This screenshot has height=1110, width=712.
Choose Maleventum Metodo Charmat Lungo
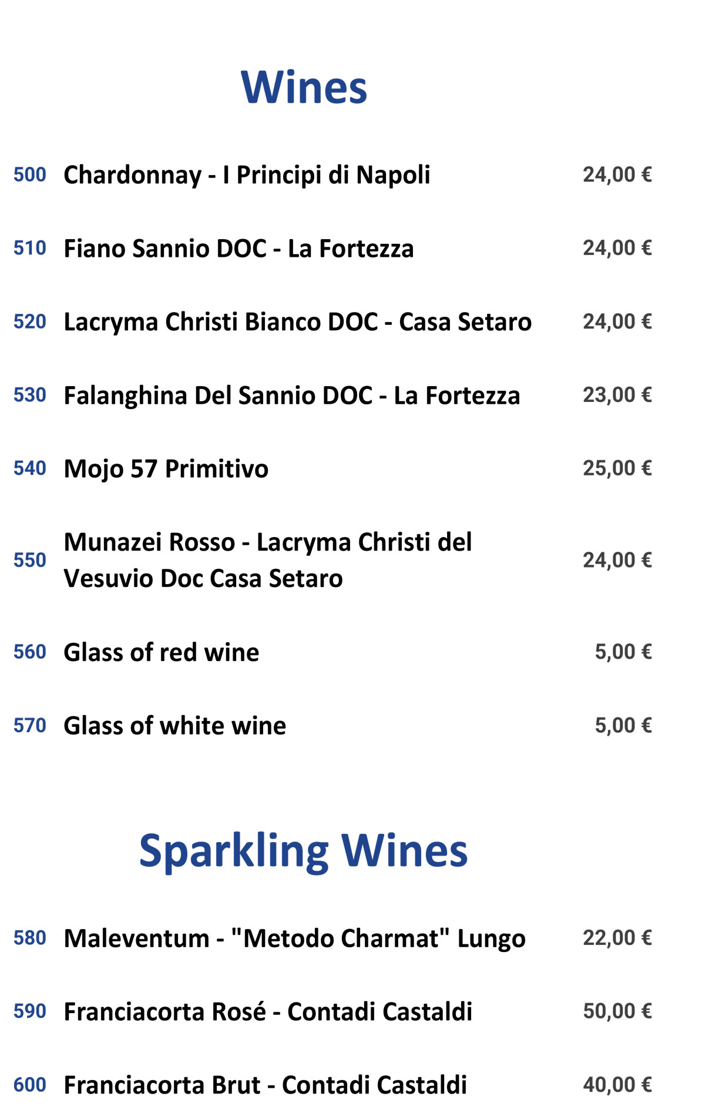click(x=295, y=938)
